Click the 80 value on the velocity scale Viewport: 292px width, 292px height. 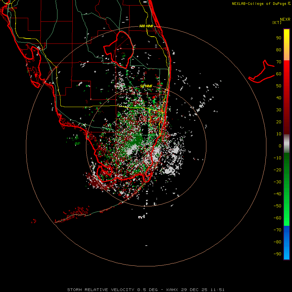click(279, 50)
